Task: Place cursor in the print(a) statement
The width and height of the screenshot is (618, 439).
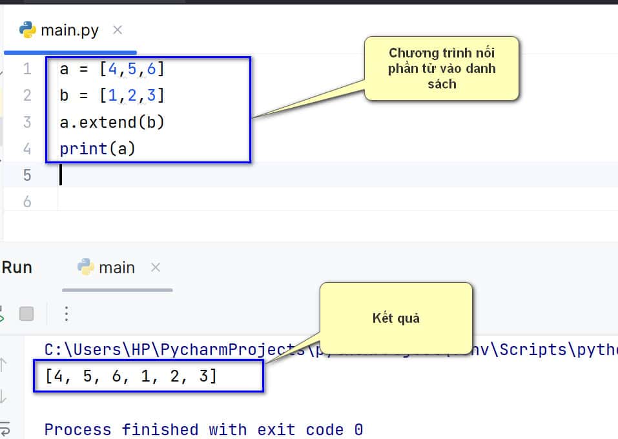Action: point(97,148)
